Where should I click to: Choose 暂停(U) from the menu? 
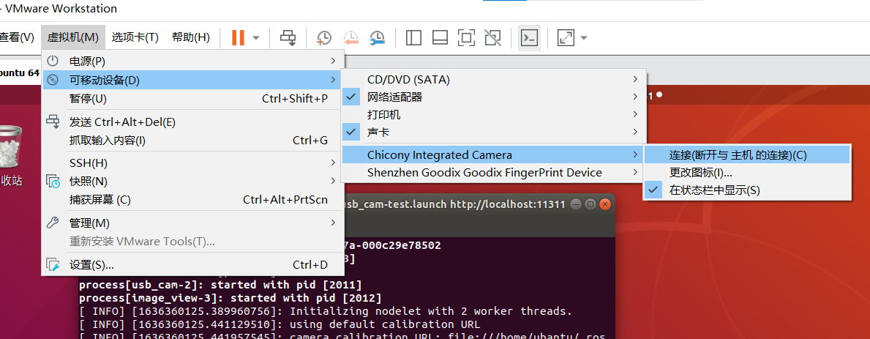pos(193,99)
